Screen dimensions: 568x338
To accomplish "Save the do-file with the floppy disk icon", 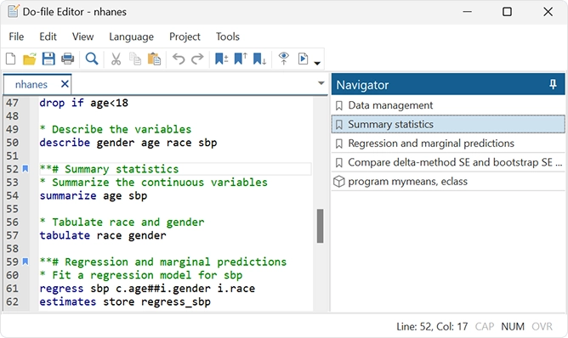I will 48,59.
